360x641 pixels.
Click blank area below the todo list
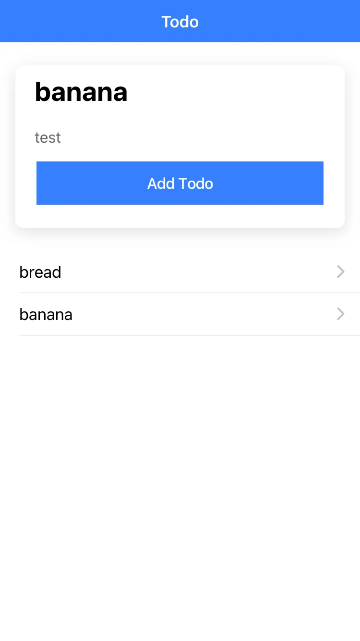coord(180,481)
